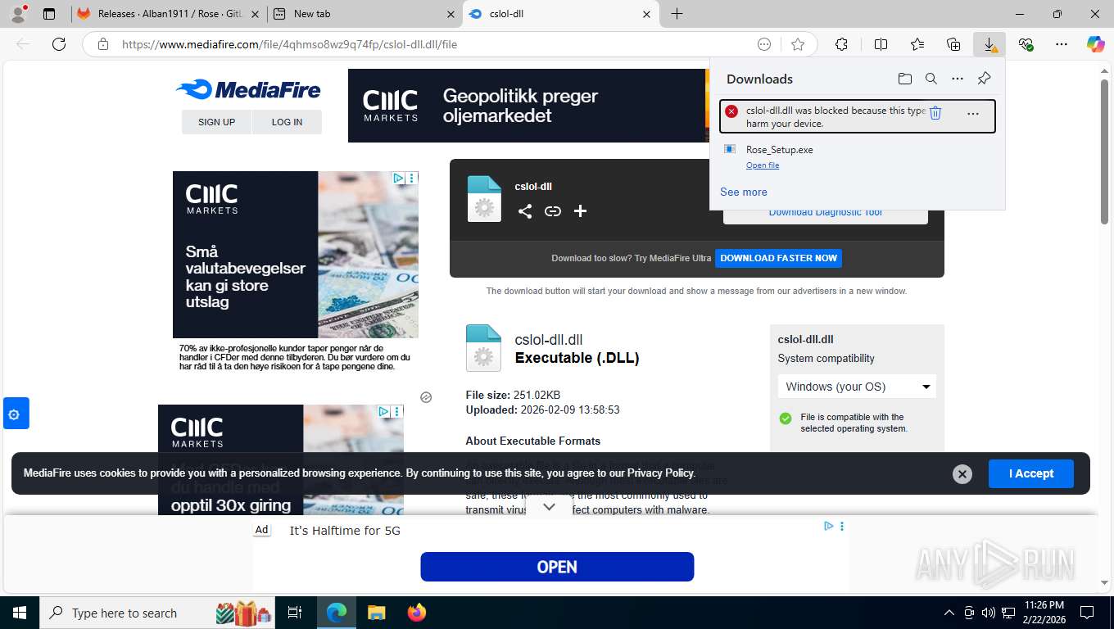Click OPEN on 5G ad
The height and width of the screenshot is (629, 1114).
(x=557, y=567)
